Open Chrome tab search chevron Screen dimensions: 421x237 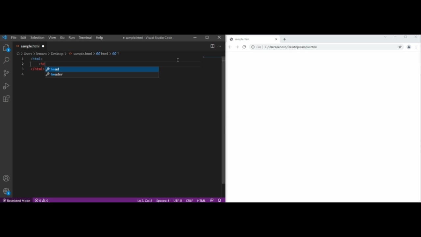385,37
